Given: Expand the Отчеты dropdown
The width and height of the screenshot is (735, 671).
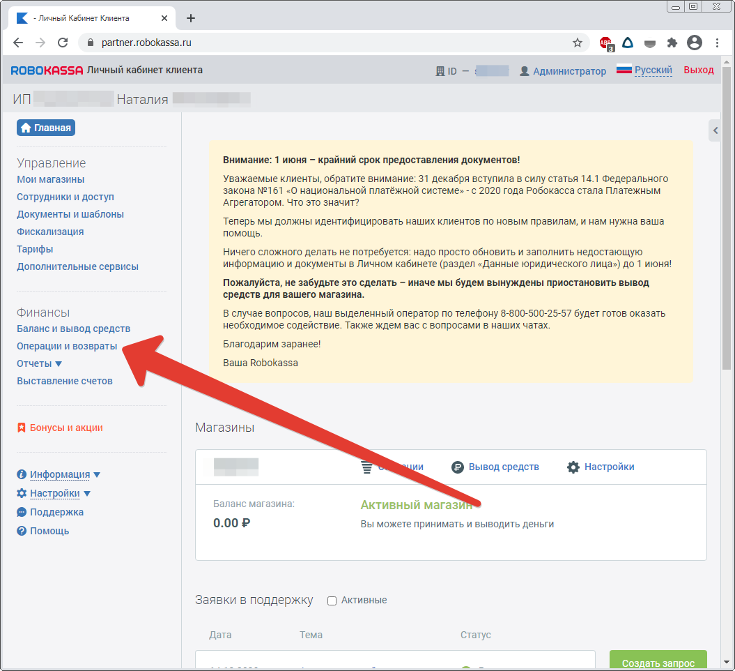Looking at the screenshot, I should 40,363.
